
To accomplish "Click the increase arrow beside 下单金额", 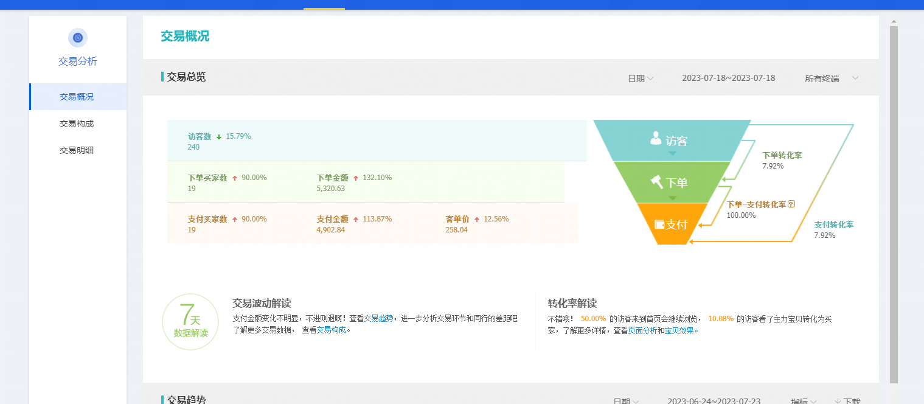I will 357,177.
